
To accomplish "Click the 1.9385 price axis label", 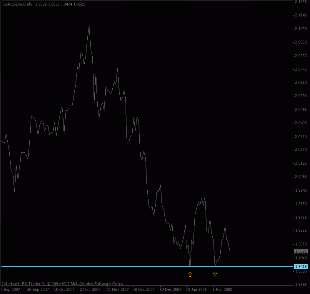I will 301,271.
